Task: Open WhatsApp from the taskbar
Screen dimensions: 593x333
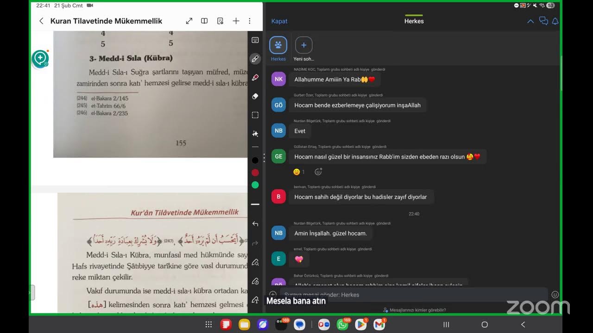Action: point(343,324)
